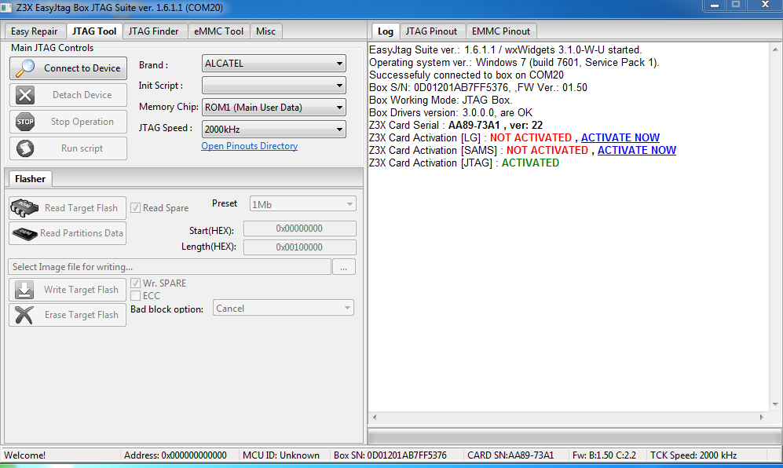Open the Brand dropdown showing ALCATEL
Image resolution: width=783 pixels, height=468 pixels.
[x=273, y=64]
